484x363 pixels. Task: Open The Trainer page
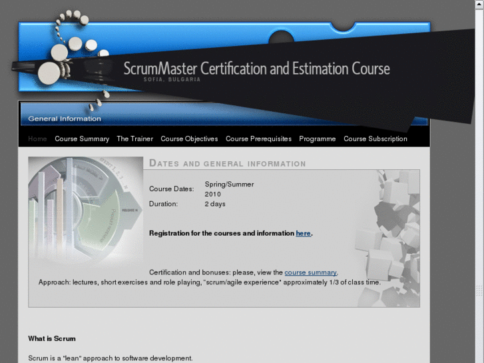coord(135,139)
